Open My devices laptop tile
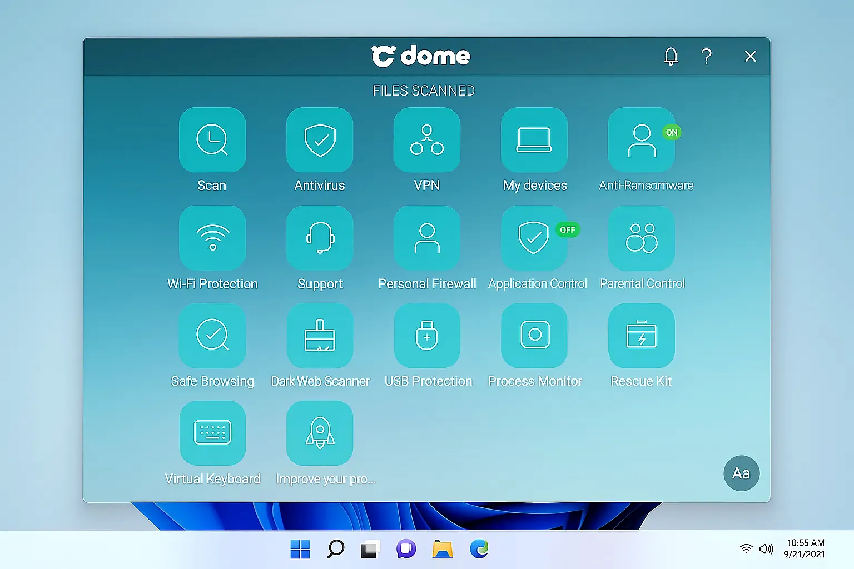The width and height of the screenshot is (854, 569). [534, 139]
